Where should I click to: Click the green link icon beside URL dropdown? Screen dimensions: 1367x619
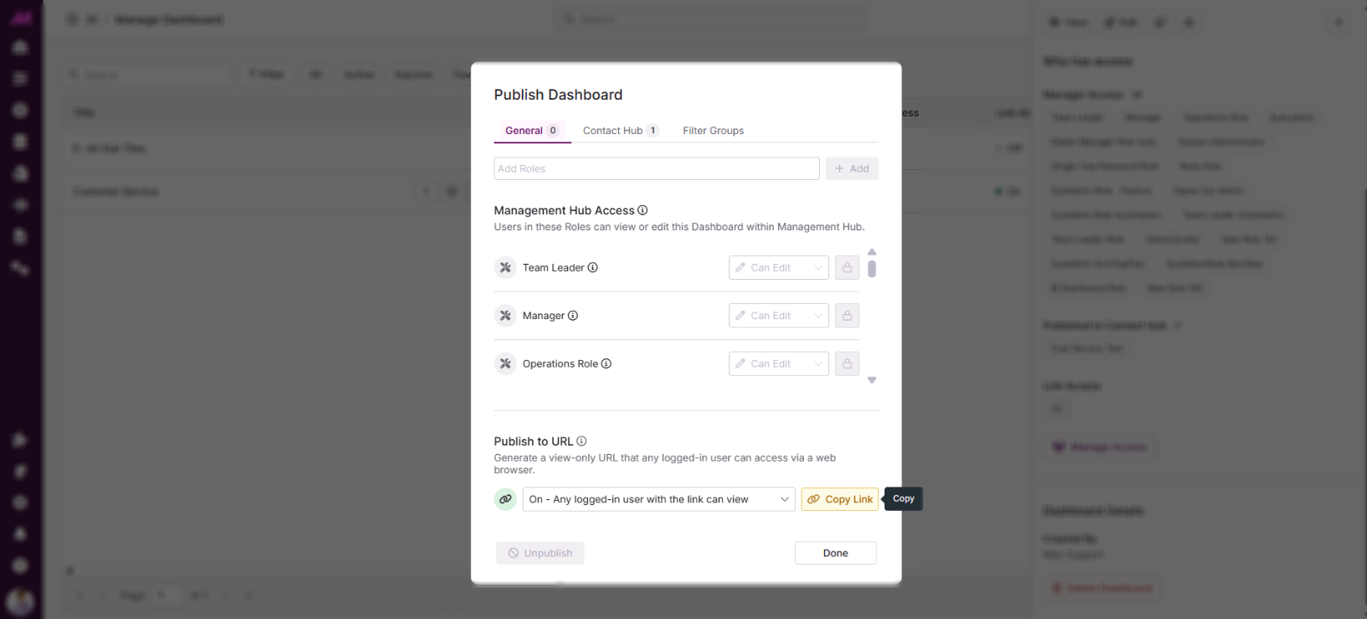pos(505,499)
